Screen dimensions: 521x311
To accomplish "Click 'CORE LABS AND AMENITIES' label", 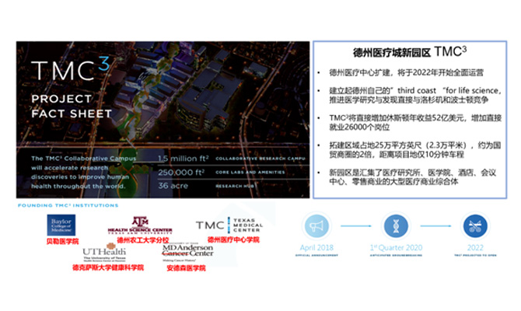I will (250, 172).
